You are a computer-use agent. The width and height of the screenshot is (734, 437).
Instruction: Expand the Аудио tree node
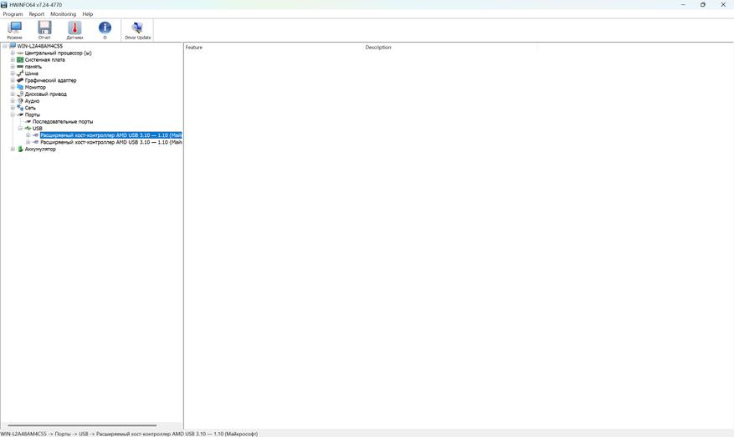(x=13, y=101)
